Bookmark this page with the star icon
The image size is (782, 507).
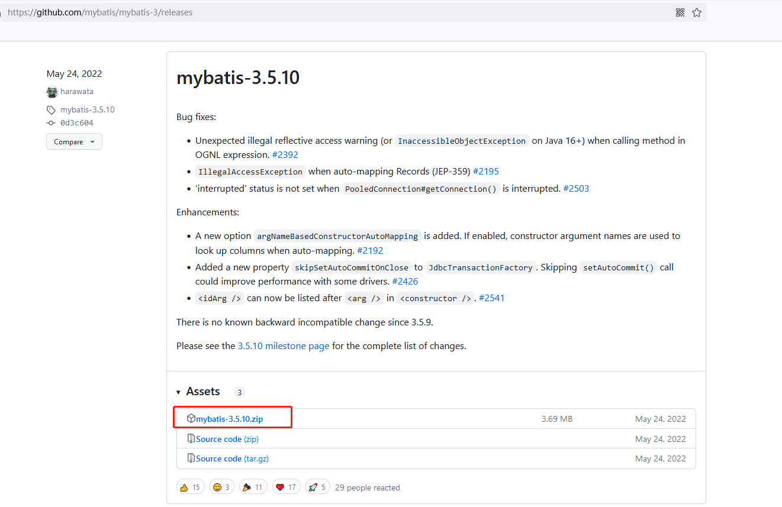pos(697,12)
